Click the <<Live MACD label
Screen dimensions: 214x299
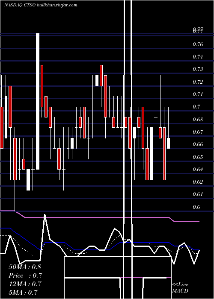180,288
